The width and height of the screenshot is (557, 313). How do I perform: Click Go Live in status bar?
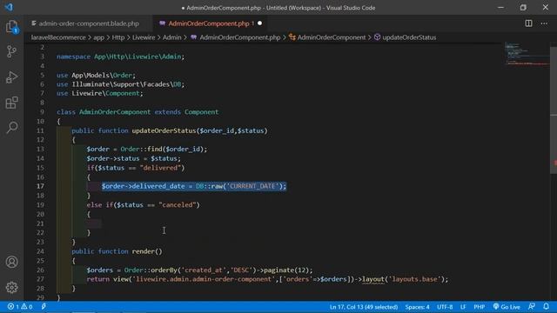[507, 307]
